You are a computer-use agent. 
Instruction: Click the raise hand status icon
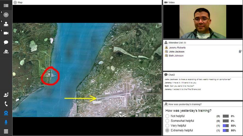[x=6, y=95]
